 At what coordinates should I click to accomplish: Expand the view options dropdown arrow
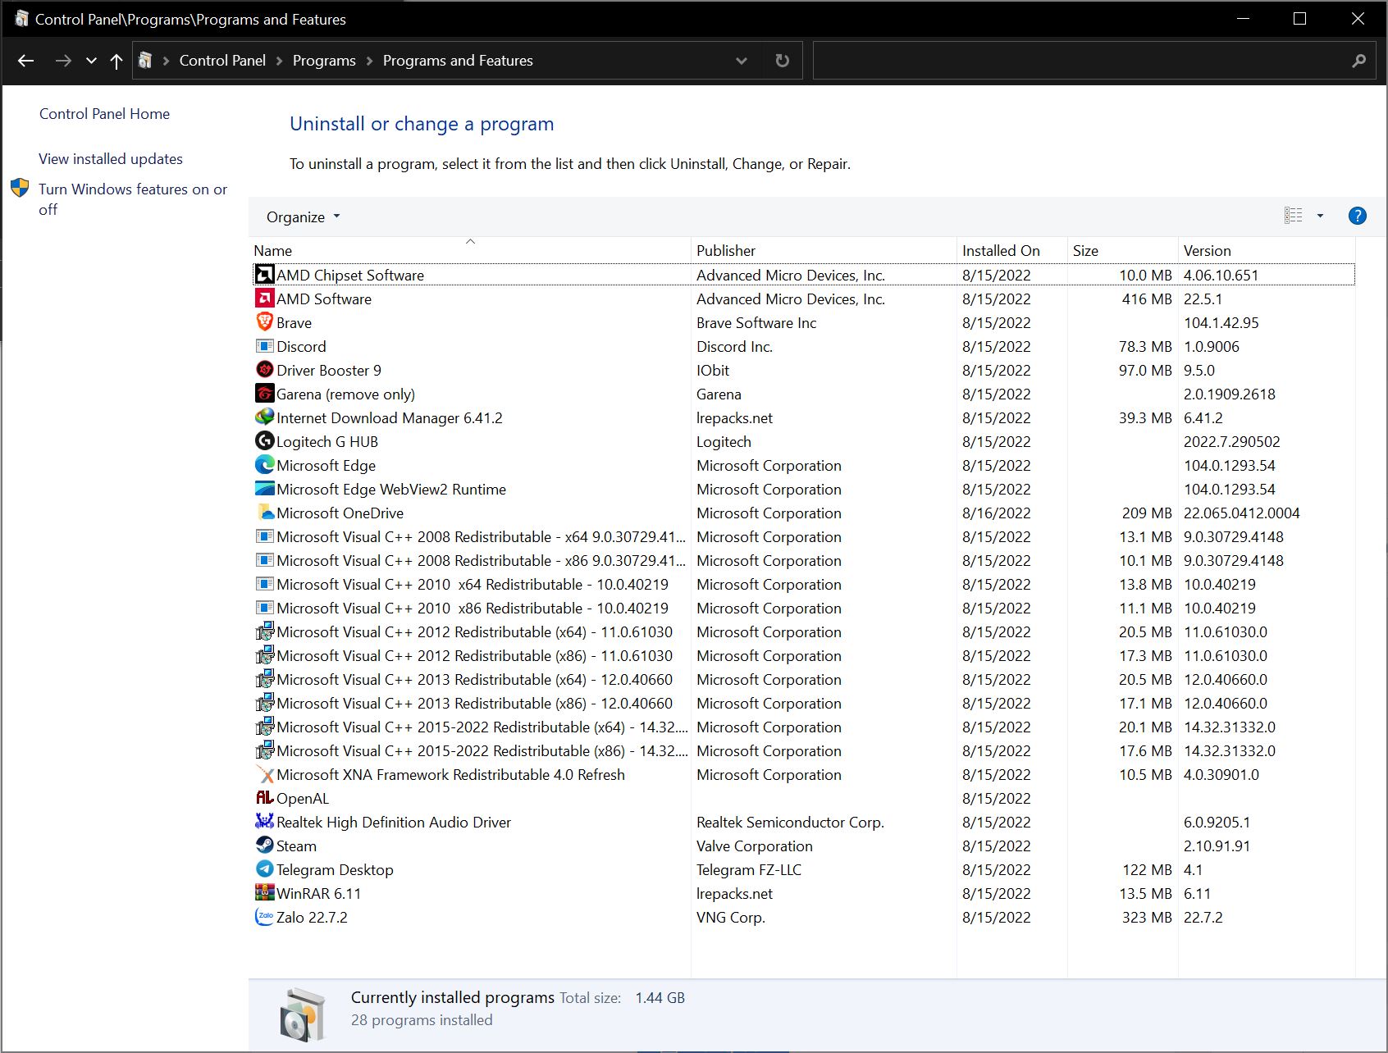pos(1320,216)
